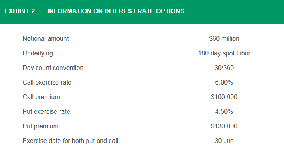This screenshot has height=147, width=284.
Task: Select the 30/360 value
Action: coord(224,68)
